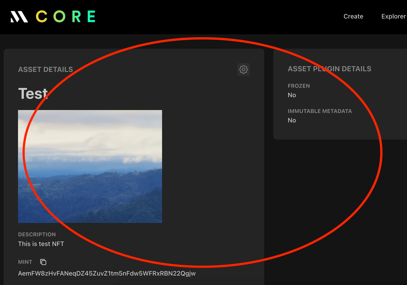Select the mint address AemFW8zHvFANeqDZ45...

click(x=107, y=273)
